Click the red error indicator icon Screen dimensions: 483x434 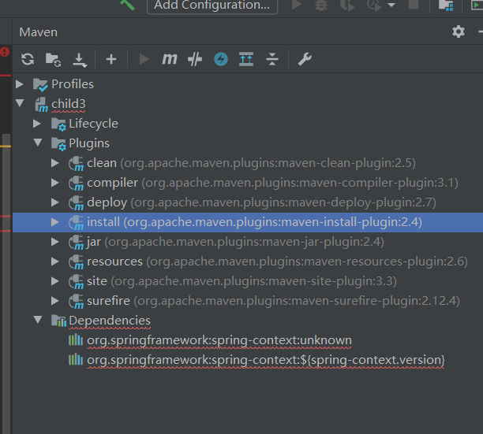pos(5,52)
